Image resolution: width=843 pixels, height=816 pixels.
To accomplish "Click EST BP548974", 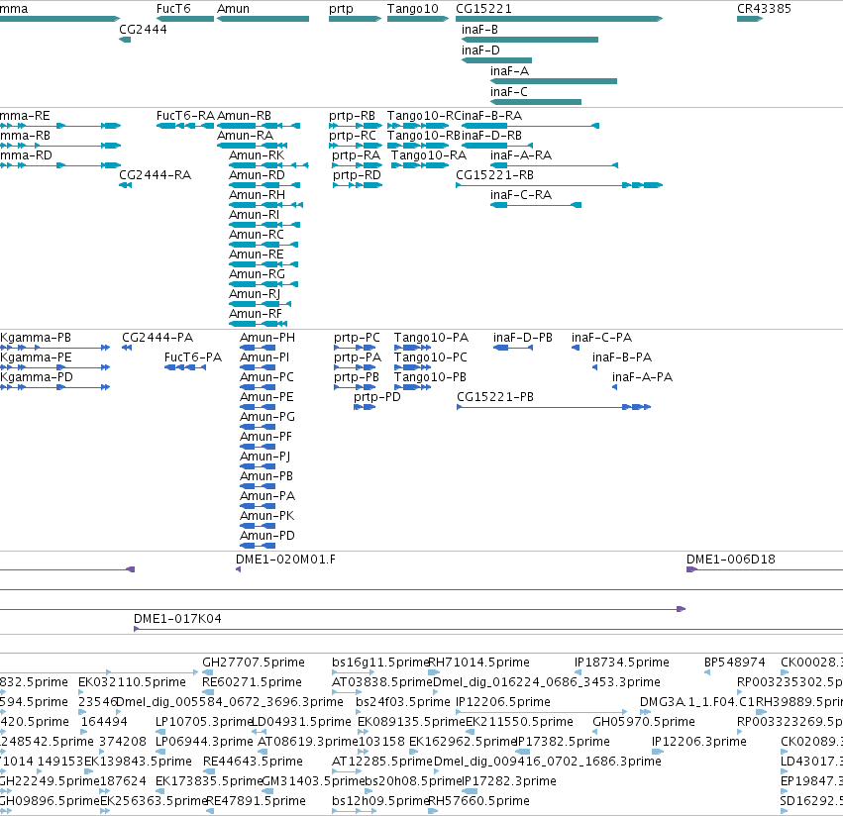I will 707,672.
